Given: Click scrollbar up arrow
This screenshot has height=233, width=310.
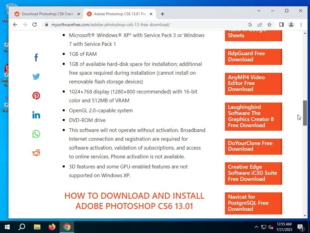Looking at the screenshot, I should (305, 33).
